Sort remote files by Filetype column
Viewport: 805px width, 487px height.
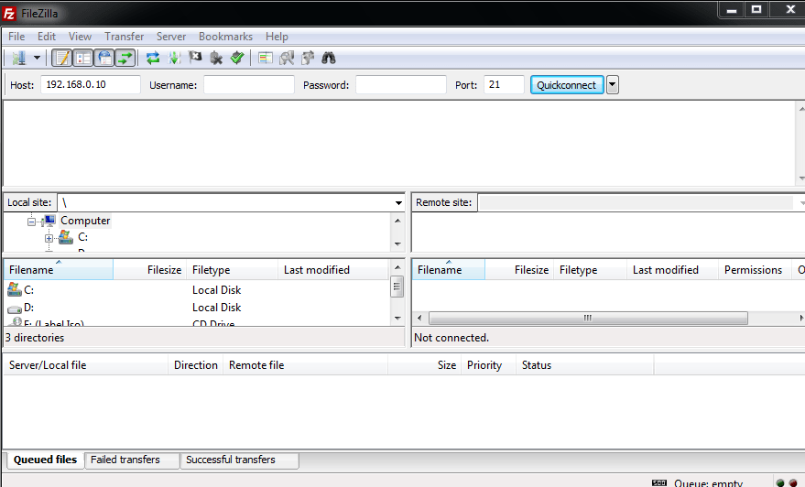coord(590,270)
